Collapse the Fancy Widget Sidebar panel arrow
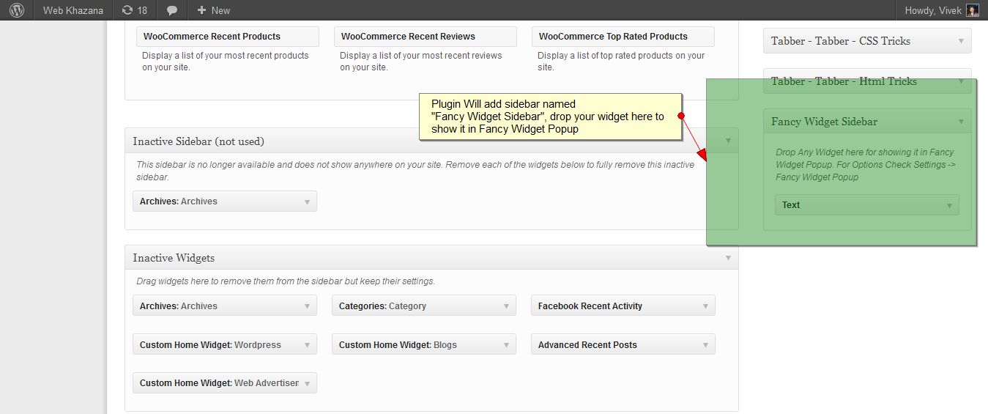The height and width of the screenshot is (414, 988). (x=961, y=122)
